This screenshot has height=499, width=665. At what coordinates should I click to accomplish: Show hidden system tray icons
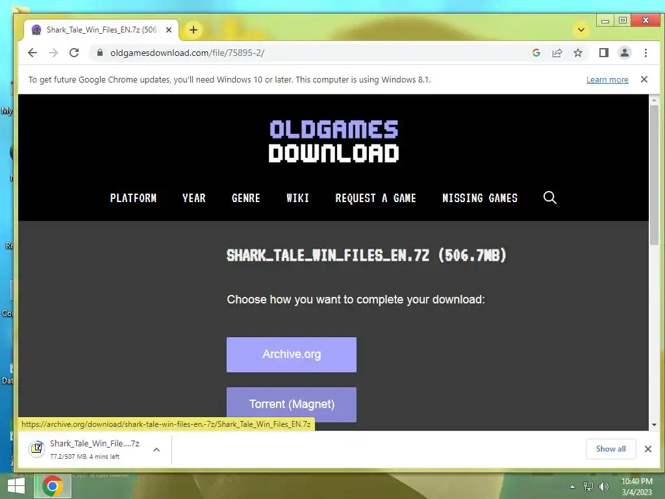coord(572,487)
